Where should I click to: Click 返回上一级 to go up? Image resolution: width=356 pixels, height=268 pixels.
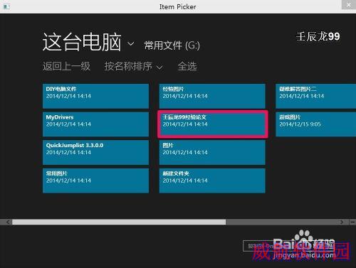tap(66, 66)
